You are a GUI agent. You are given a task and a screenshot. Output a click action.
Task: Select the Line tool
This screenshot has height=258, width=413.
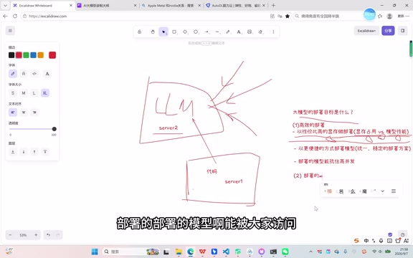(x=217, y=32)
